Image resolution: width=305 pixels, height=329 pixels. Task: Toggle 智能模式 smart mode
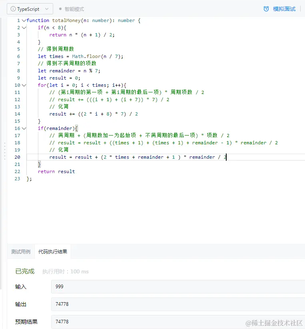[x=72, y=9]
